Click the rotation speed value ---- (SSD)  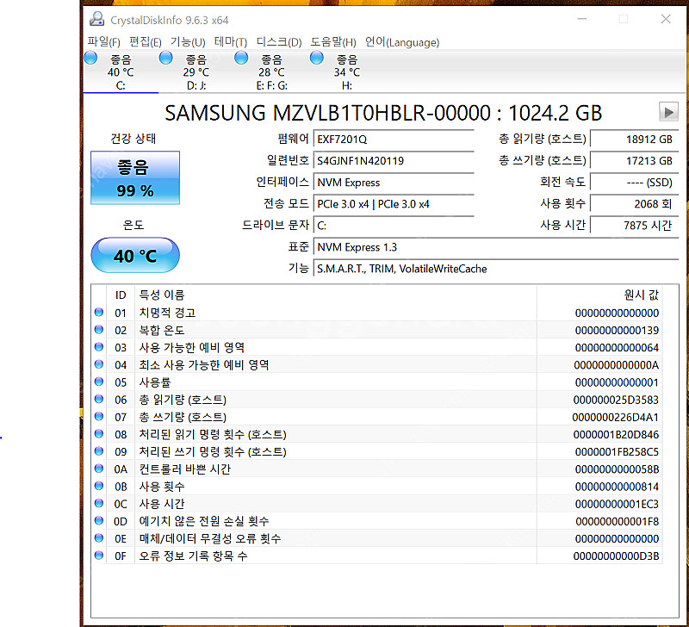point(634,183)
